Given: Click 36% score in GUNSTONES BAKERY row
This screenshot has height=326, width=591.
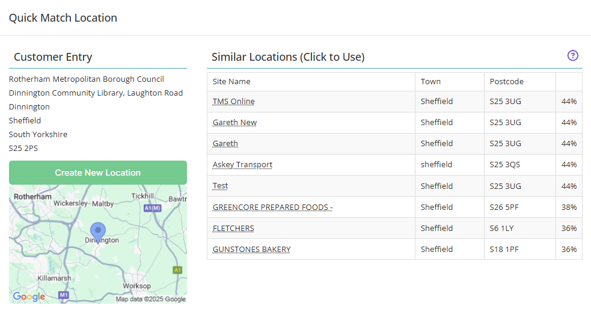Looking at the screenshot, I should [569, 250].
